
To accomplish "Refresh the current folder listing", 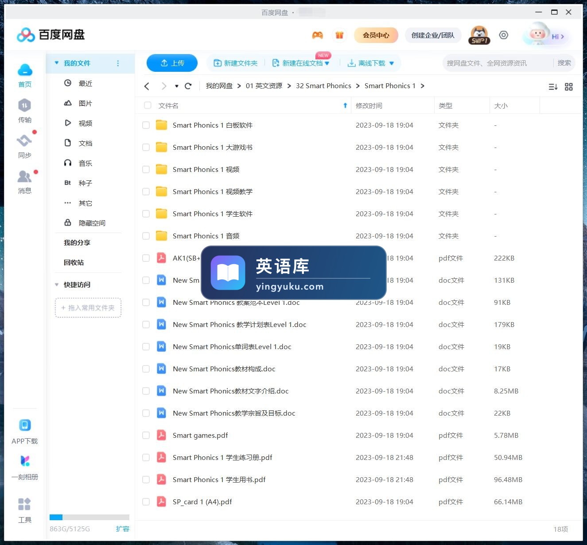I will [x=188, y=86].
